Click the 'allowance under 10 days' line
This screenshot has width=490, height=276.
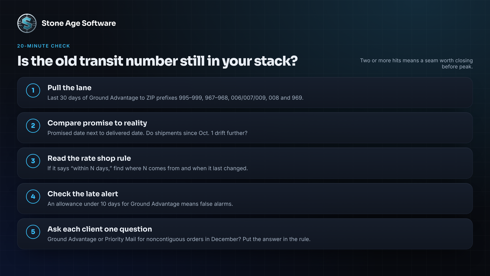[x=140, y=204]
